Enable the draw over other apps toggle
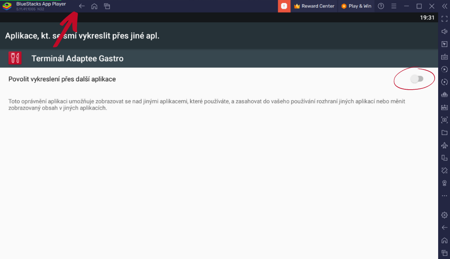The width and height of the screenshot is (450, 259). point(417,79)
